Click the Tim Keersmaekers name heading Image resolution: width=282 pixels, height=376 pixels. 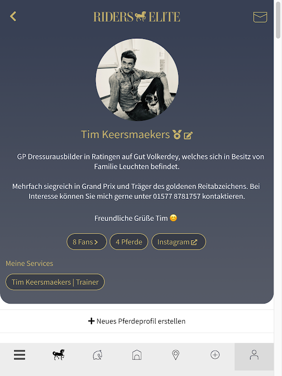coord(125,134)
